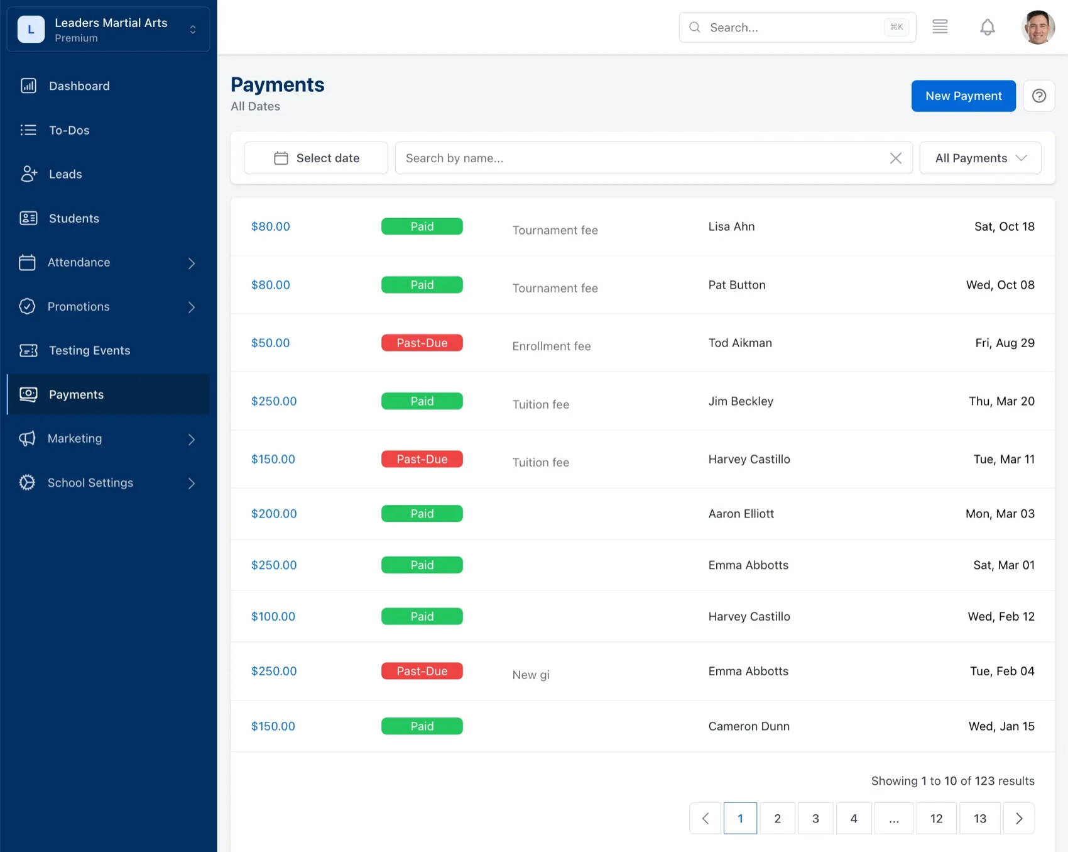Open the help icon beside New Payment
This screenshot has height=852, width=1068.
click(x=1039, y=96)
